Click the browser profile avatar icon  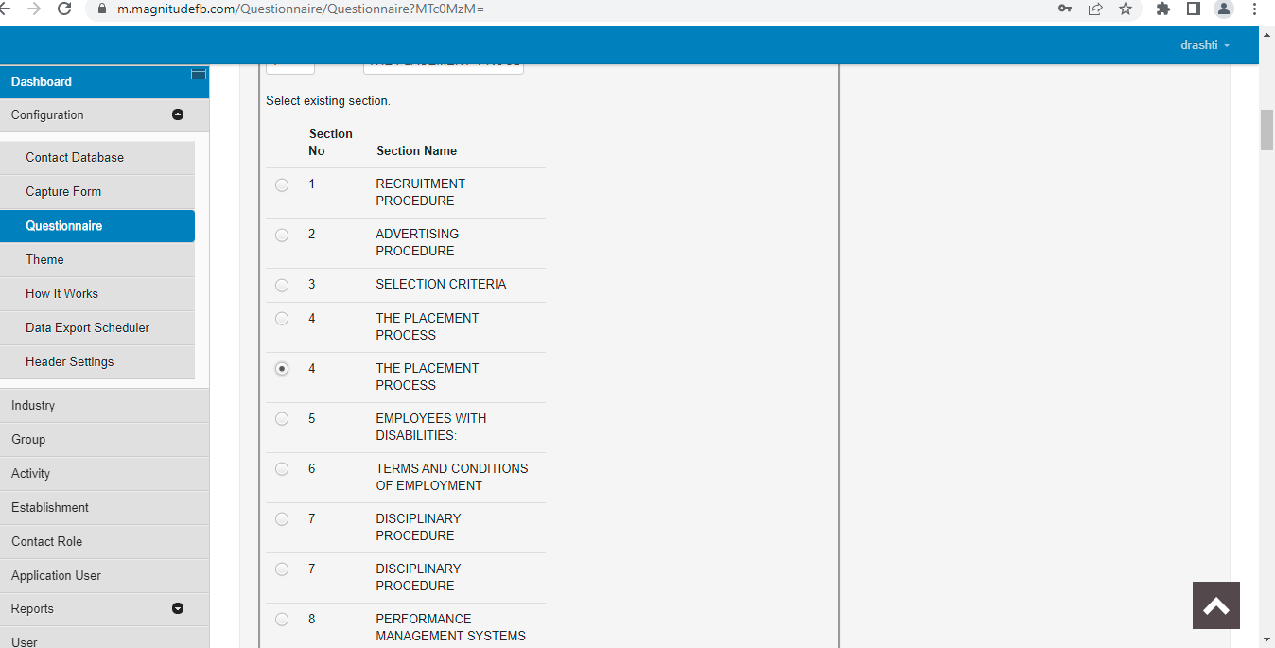[x=1224, y=9]
